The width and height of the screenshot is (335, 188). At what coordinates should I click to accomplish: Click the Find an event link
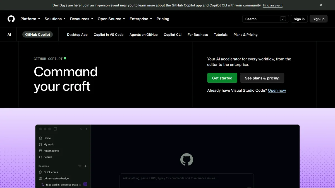tap(273, 5)
